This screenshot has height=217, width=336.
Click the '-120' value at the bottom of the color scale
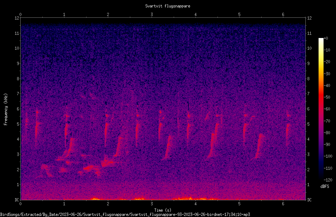click(328, 180)
